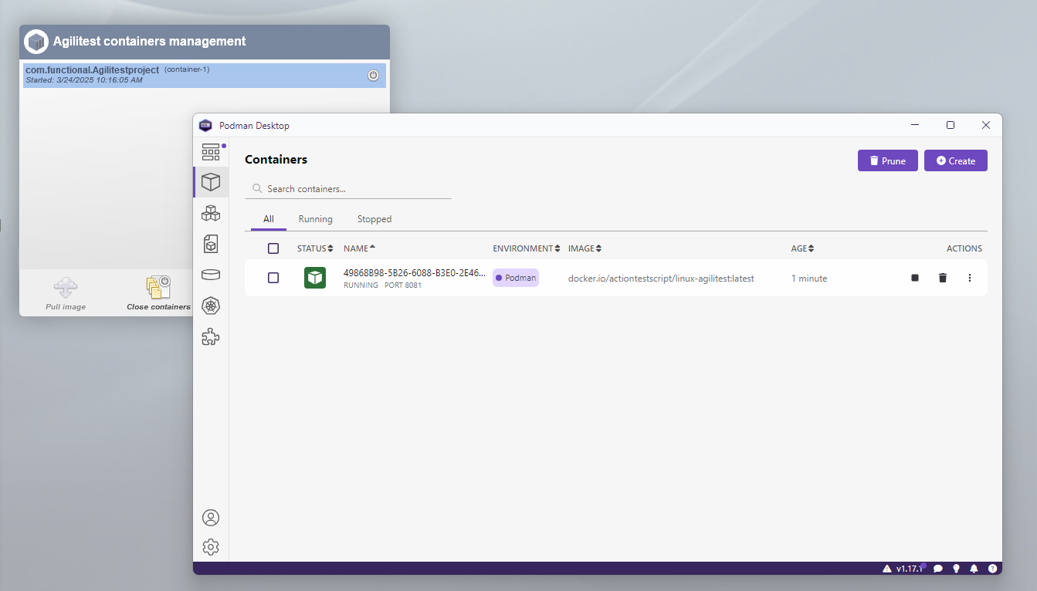The width and height of the screenshot is (1037, 591).
Task: Check the container row checkbox
Action: (x=273, y=278)
